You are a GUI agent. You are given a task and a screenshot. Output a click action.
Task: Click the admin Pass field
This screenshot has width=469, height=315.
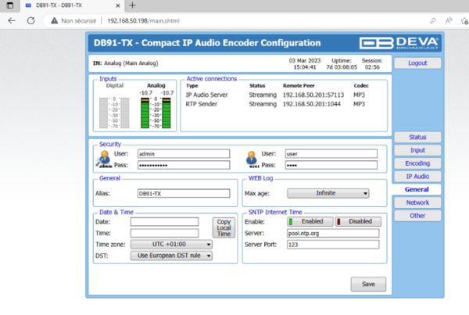pos(184,165)
